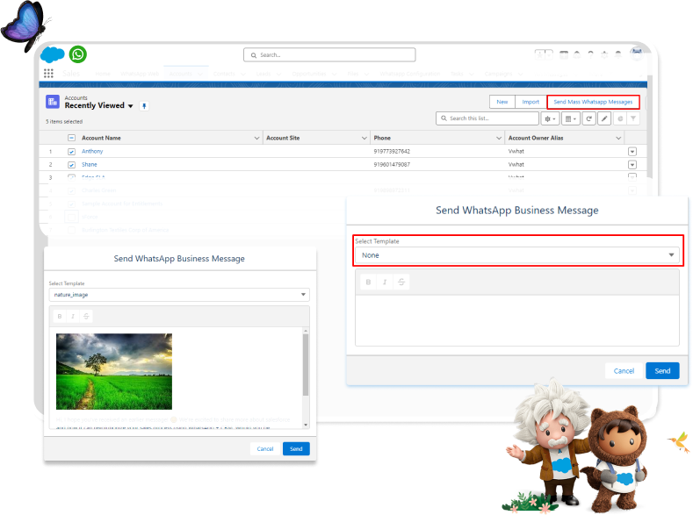Open row actions menu for Anthony

[632, 152]
